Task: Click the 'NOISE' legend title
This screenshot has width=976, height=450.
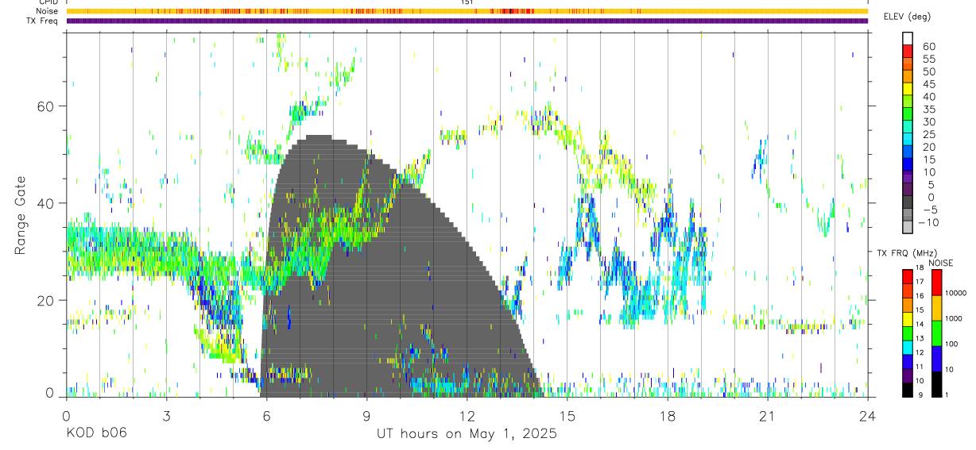Action: point(940,263)
